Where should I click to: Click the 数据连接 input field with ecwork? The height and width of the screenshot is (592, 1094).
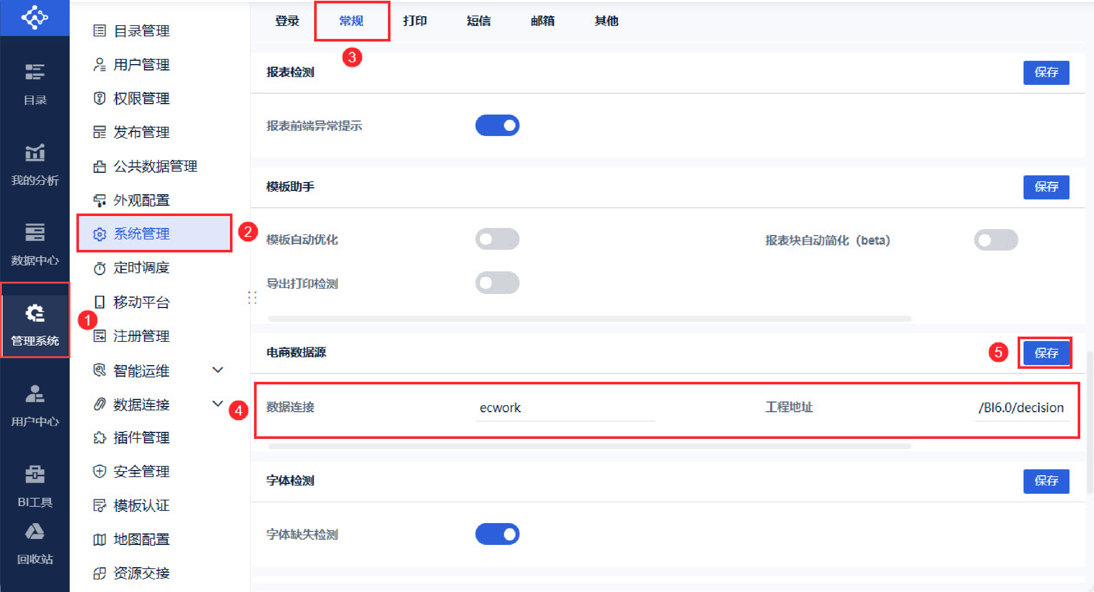pos(564,408)
